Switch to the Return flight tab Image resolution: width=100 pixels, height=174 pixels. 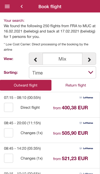76,85
